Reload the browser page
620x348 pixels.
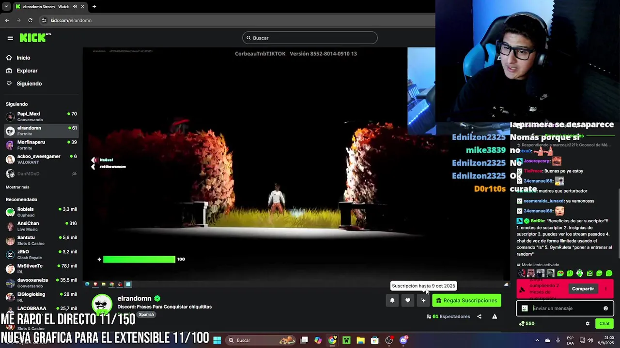30,20
